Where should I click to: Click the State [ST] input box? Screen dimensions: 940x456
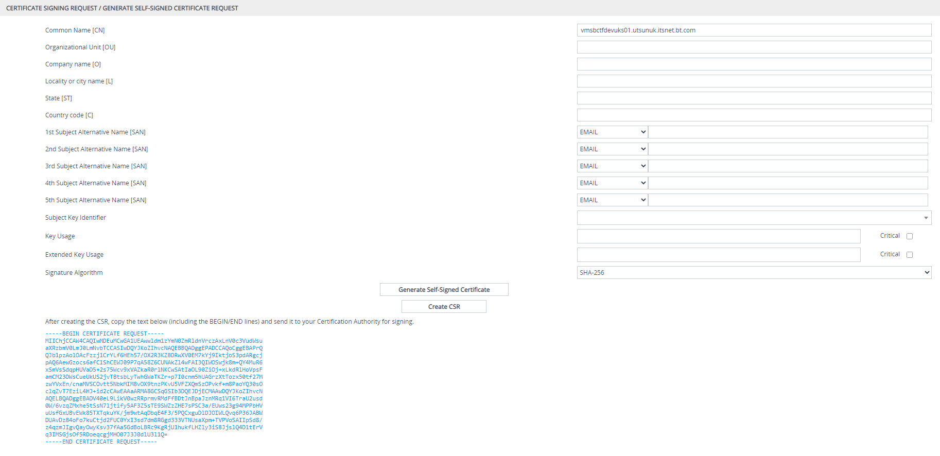(x=754, y=98)
